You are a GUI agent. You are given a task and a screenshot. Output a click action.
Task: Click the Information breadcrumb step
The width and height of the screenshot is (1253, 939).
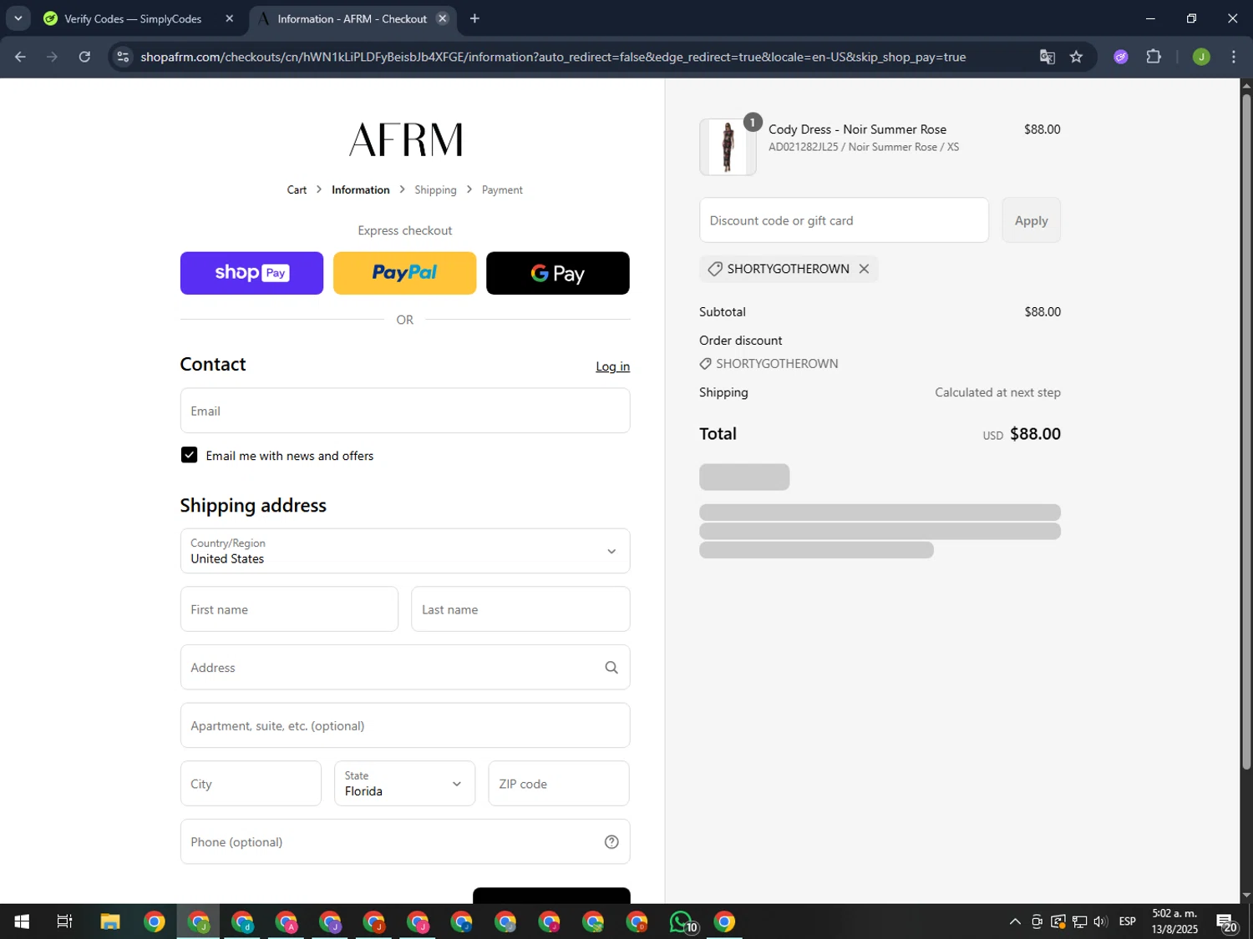360,189
